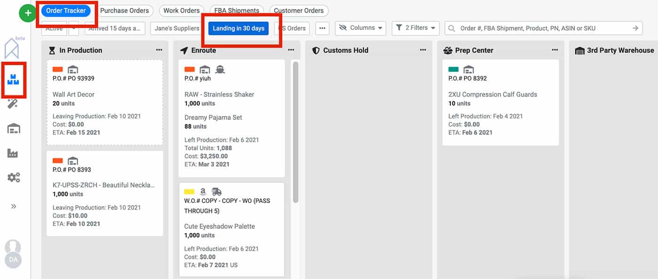Toggle hidden columns via the Columns eye icon
Image resolution: width=658 pixels, height=279 pixels.
tap(344, 28)
